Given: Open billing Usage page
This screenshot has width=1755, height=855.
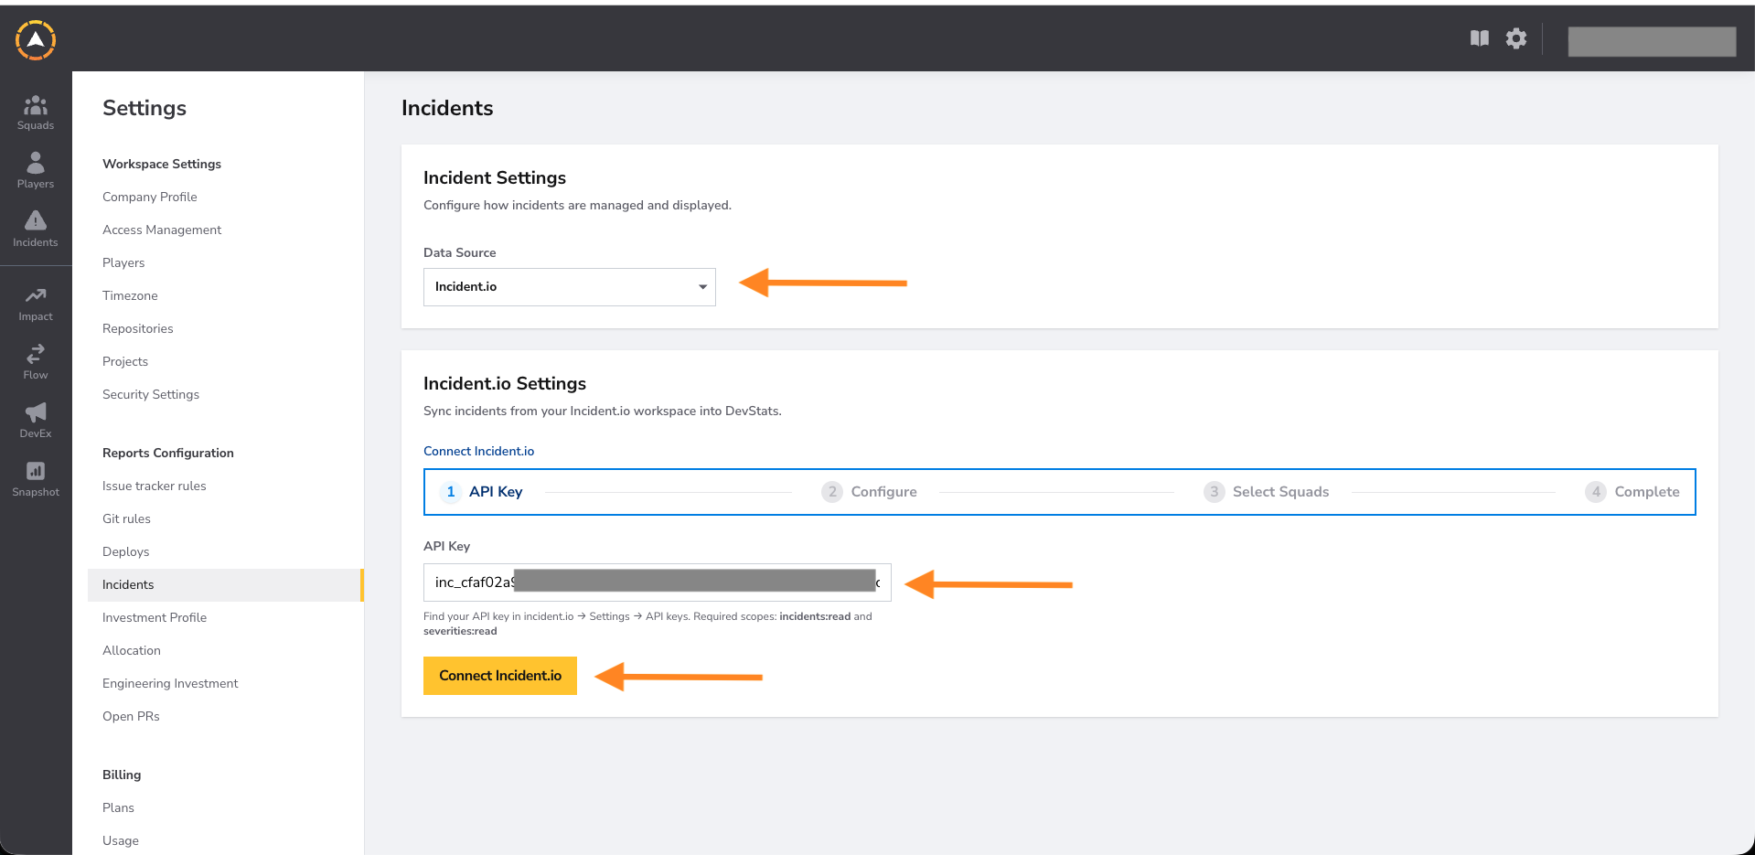Looking at the screenshot, I should coord(121,840).
